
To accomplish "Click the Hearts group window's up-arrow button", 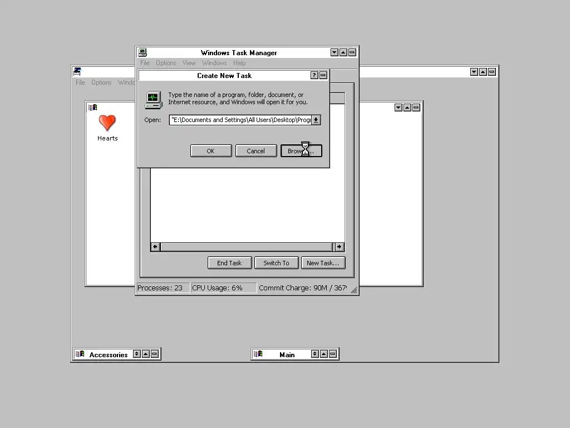I will click(x=407, y=108).
